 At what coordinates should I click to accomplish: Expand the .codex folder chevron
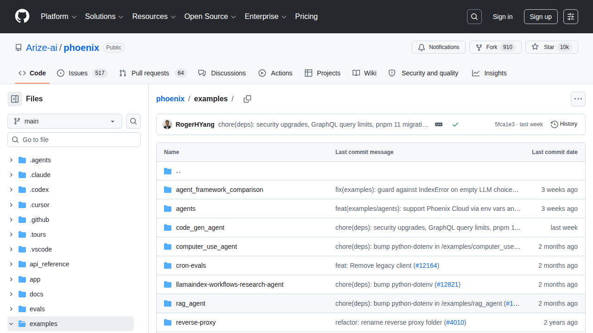click(11, 190)
